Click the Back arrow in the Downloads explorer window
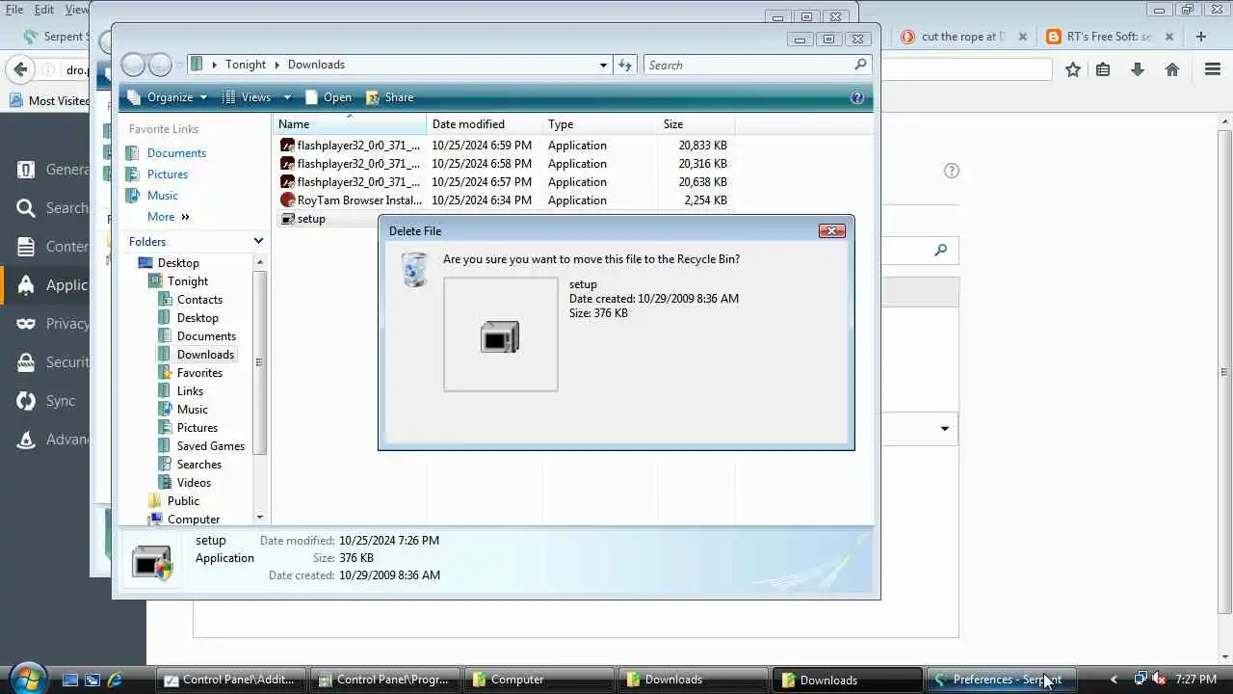The width and height of the screenshot is (1233, 694). [x=134, y=65]
